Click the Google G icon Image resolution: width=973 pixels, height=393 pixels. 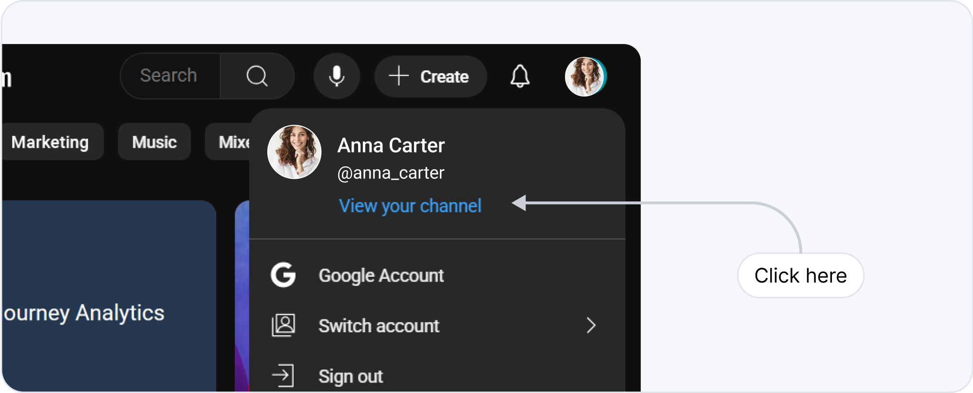(283, 275)
